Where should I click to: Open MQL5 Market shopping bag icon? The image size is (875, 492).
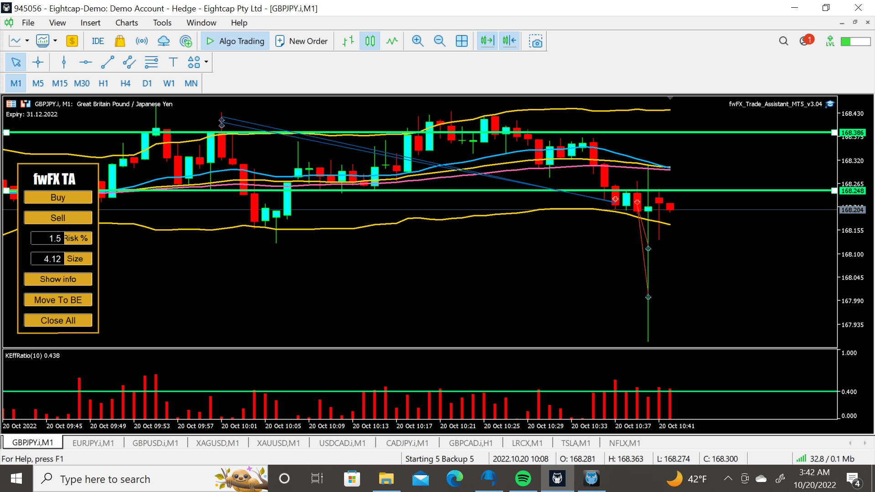click(120, 41)
